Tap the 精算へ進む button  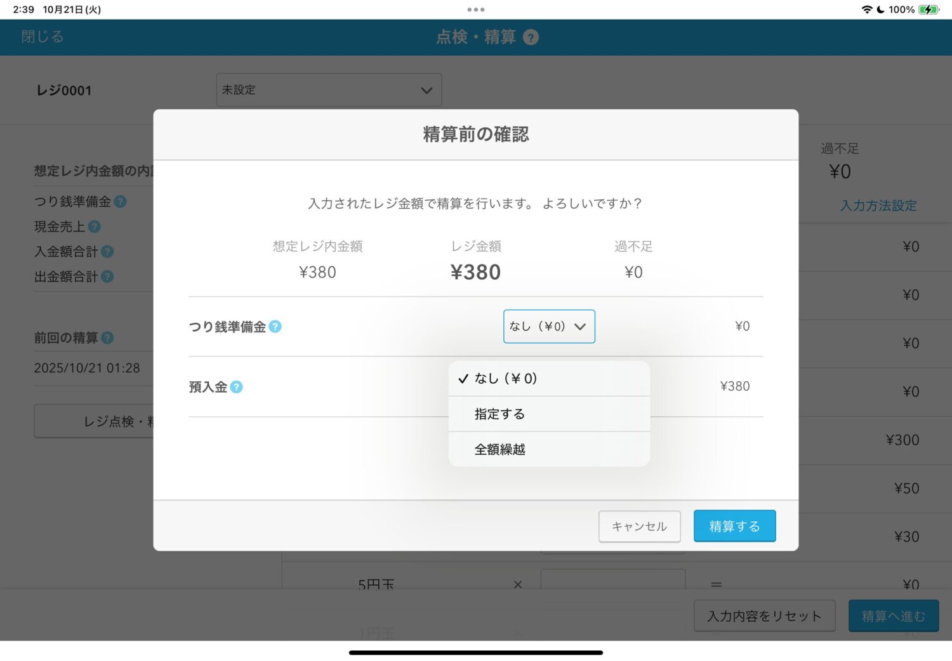click(x=893, y=616)
